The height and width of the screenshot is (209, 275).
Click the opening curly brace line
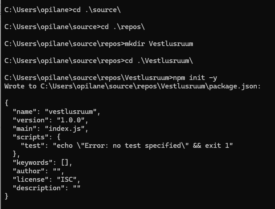tap(7, 103)
